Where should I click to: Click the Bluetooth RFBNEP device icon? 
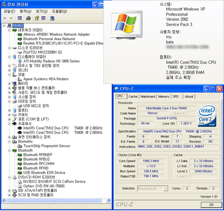[x=20, y=155]
